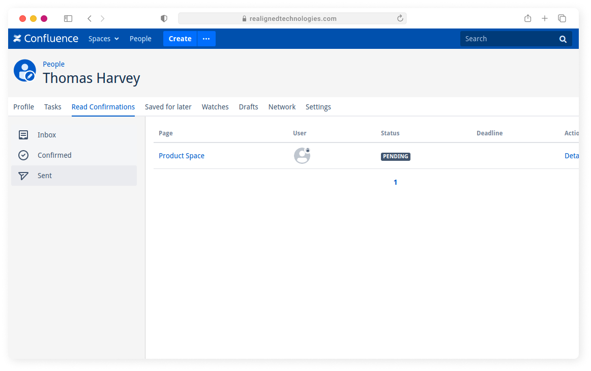
Task: Open the Spaces dropdown menu
Action: tap(104, 39)
